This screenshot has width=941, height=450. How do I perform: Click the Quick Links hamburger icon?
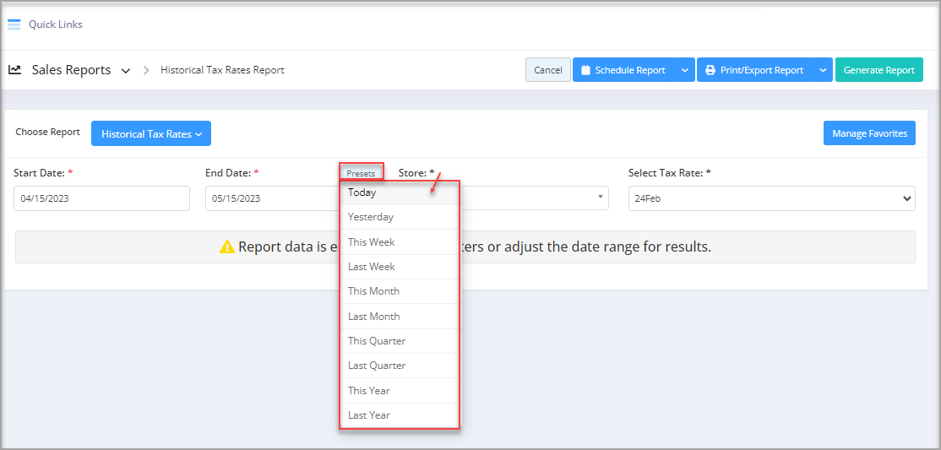14,24
